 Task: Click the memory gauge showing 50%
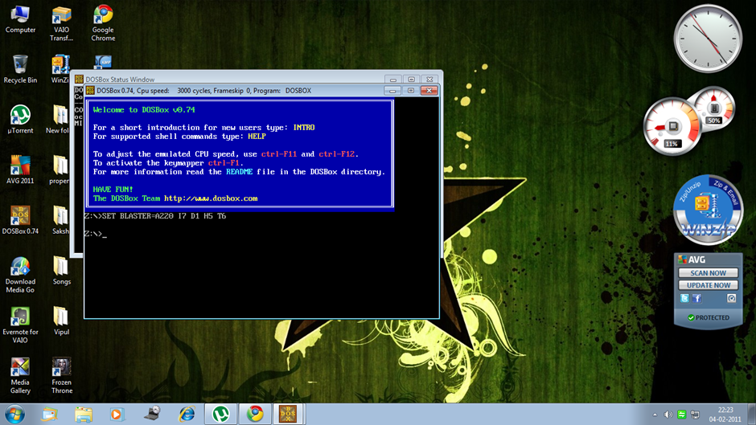click(714, 108)
